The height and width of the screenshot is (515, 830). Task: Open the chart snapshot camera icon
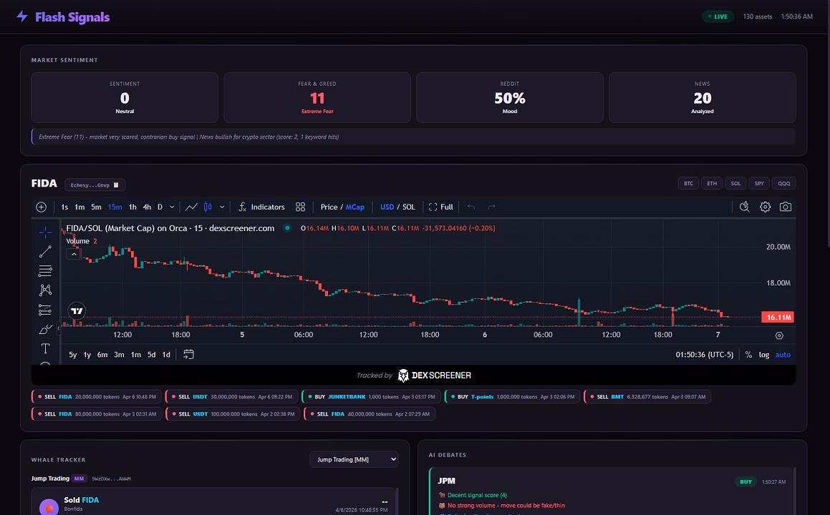[x=786, y=207]
